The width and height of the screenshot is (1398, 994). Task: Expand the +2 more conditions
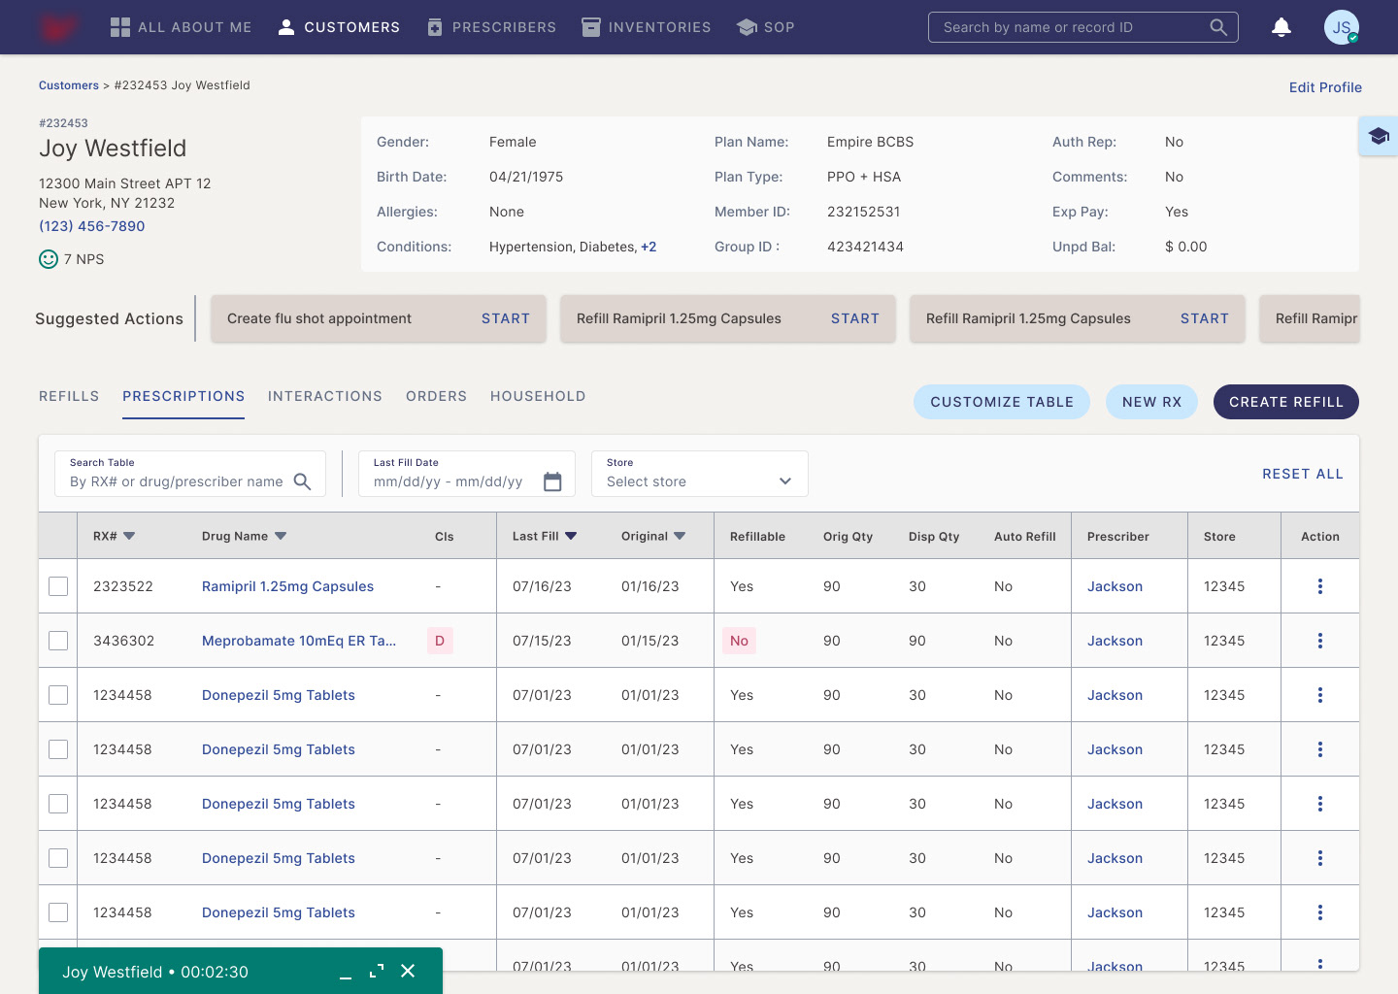click(x=649, y=247)
